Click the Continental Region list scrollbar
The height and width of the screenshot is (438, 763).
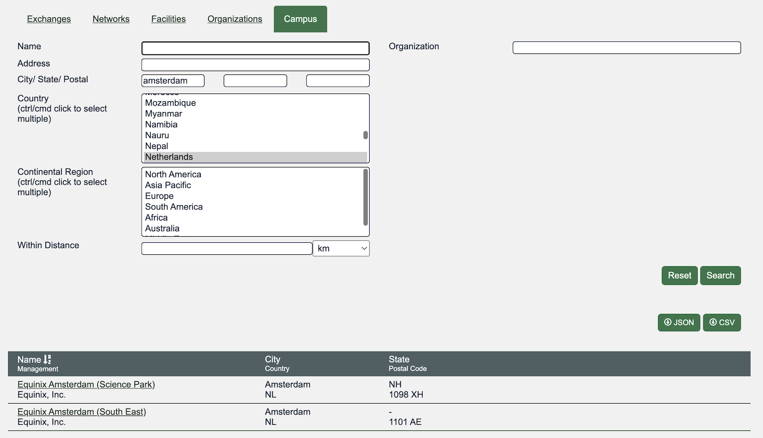[x=366, y=197]
